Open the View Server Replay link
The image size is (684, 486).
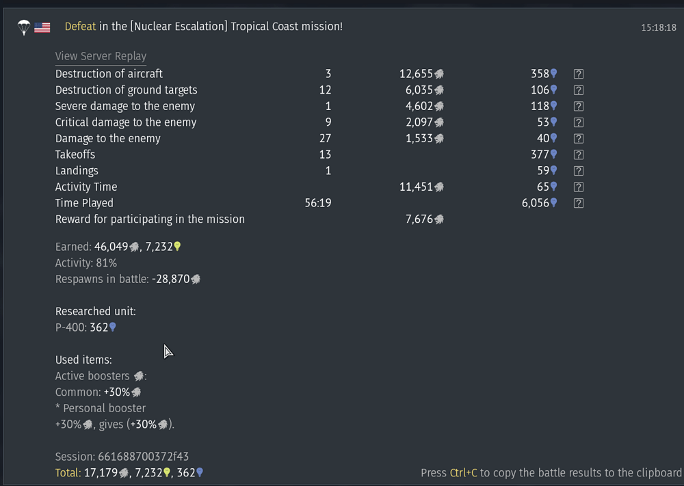point(101,56)
